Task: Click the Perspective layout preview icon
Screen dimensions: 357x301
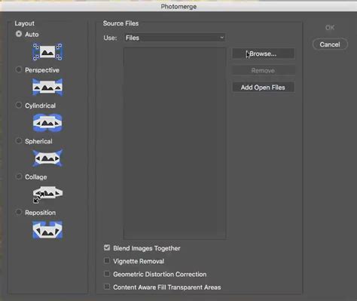Action: (x=47, y=88)
